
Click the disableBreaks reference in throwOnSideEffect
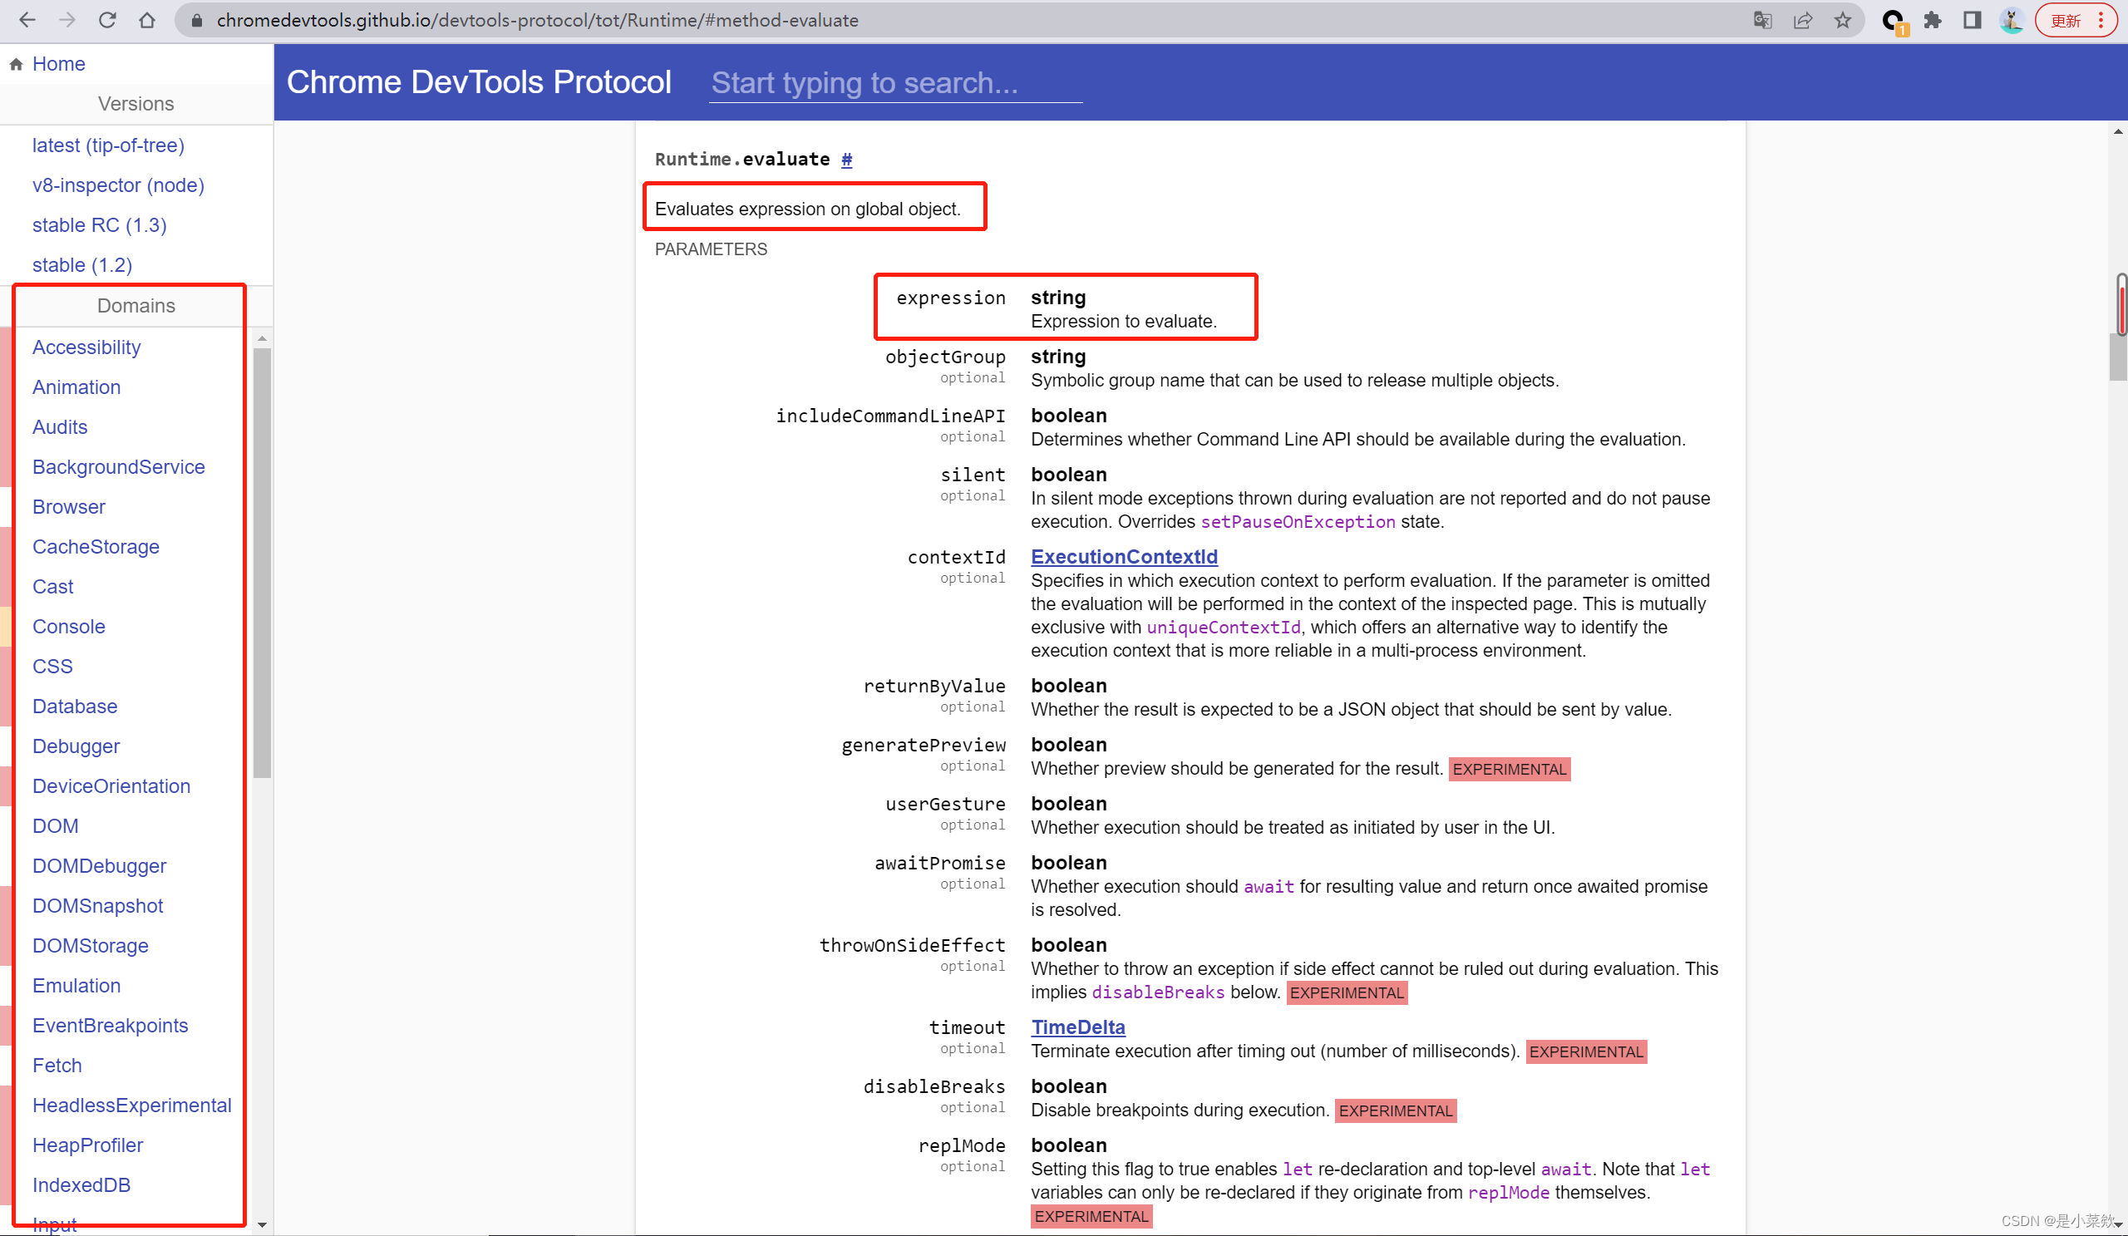coord(1158,992)
